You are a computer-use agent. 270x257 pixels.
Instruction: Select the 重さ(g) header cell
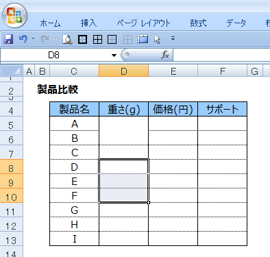point(123,109)
